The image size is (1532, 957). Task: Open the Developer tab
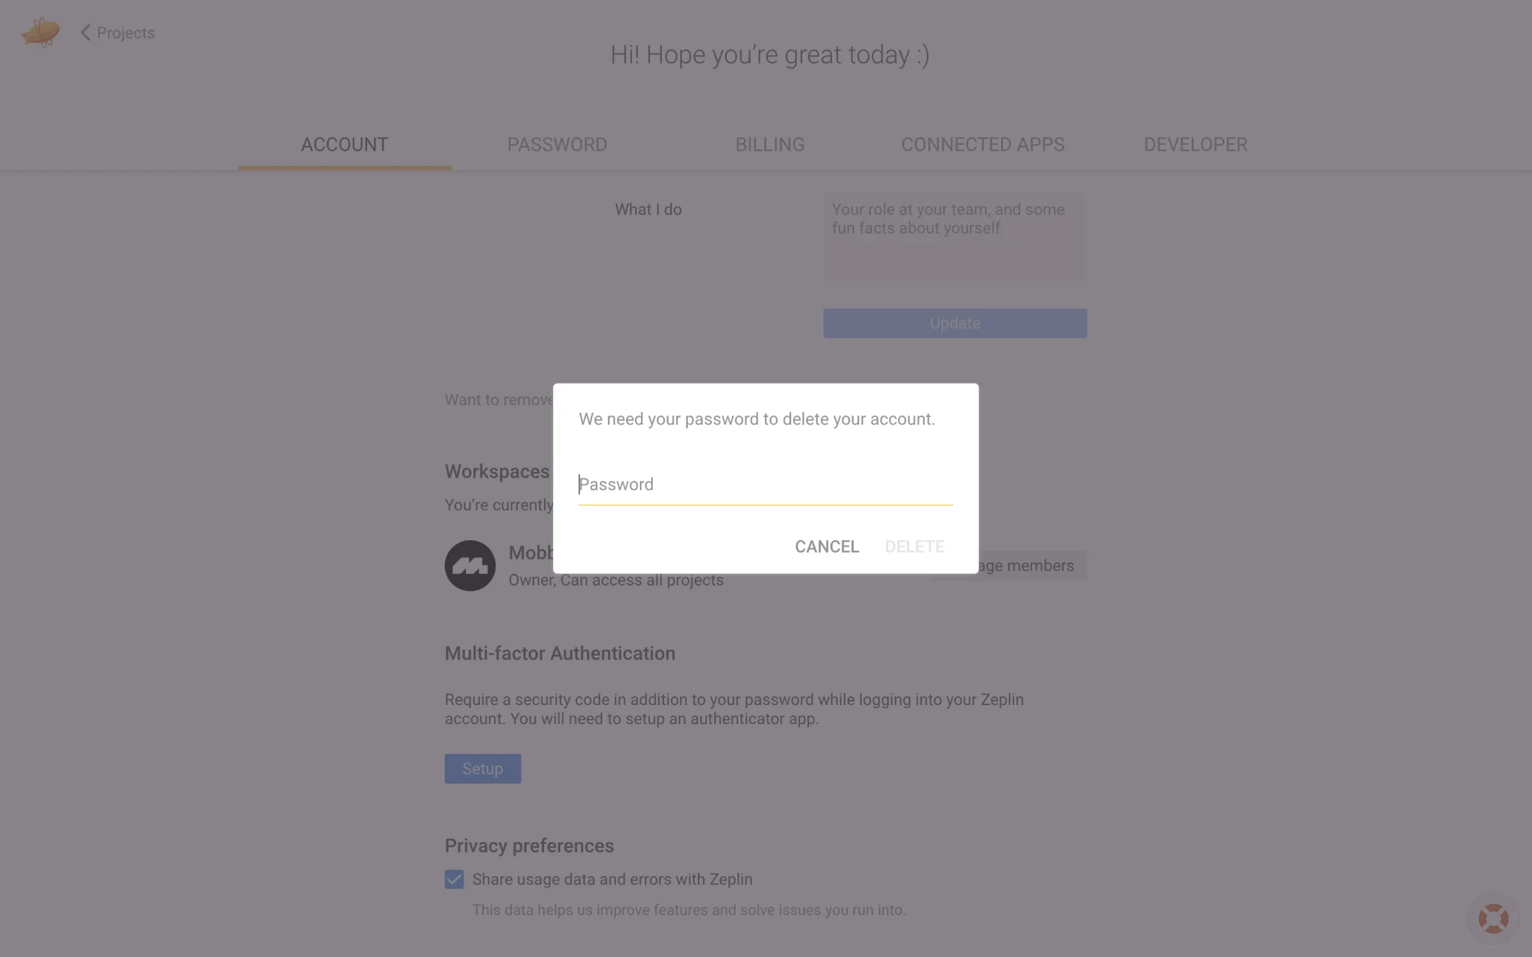1195,144
